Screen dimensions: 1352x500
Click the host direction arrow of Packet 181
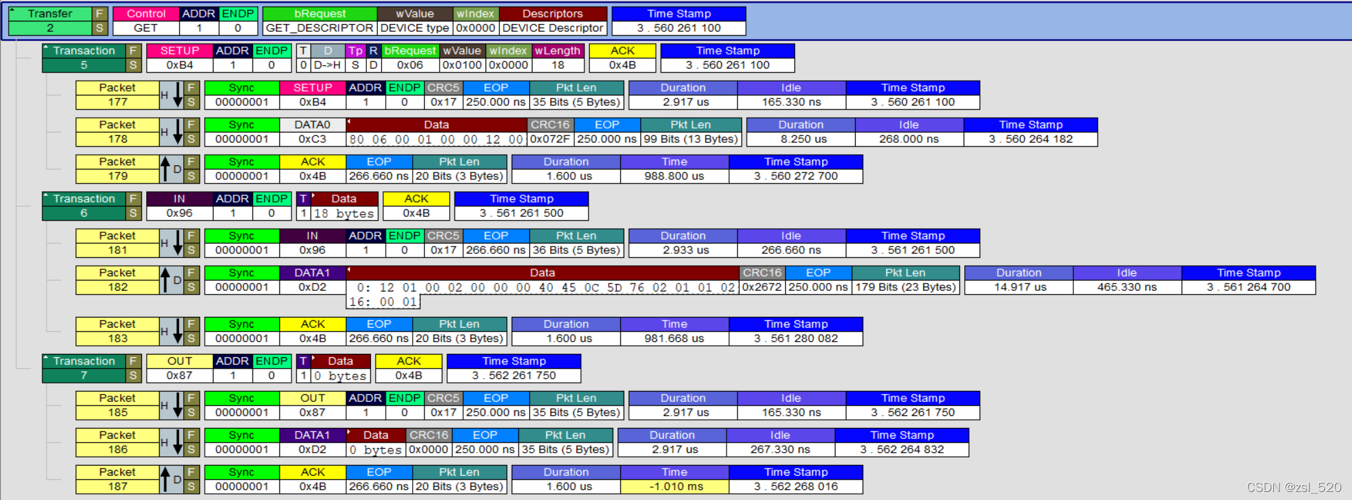pos(177,243)
